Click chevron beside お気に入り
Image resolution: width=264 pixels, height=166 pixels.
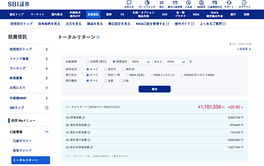coord(47,88)
